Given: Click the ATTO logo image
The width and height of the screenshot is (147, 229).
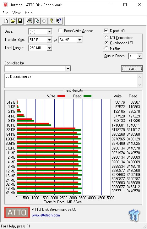Looking at the screenshot, I should [x=17, y=212].
